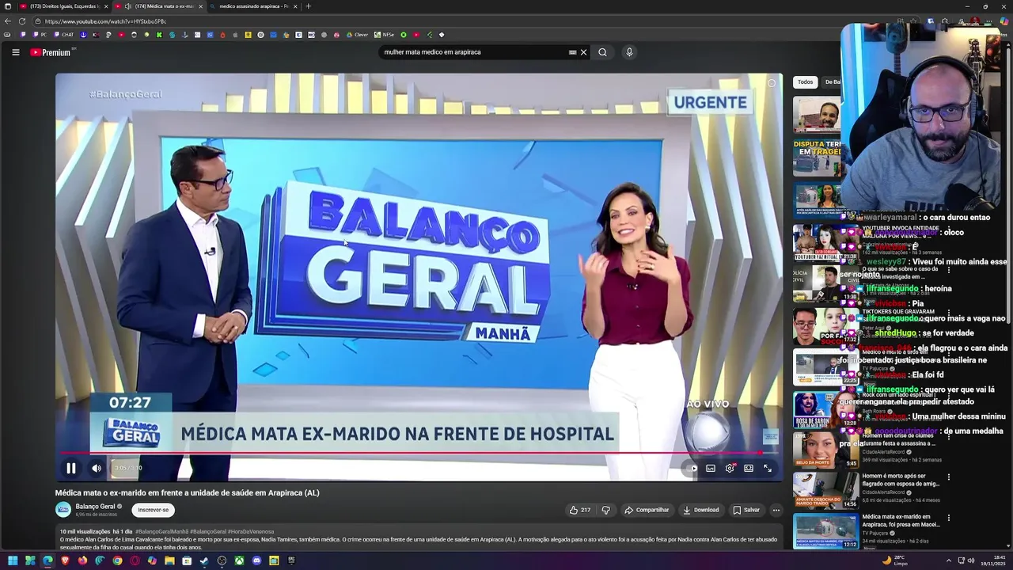This screenshot has height=570, width=1013.
Task: Clear the search query with X
Action: coord(583,52)
